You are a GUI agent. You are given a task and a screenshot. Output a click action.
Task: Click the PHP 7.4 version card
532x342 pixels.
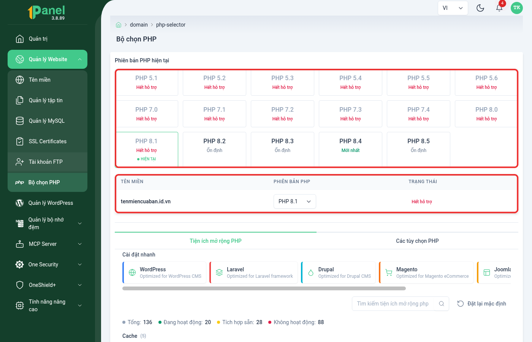pos(418,114)
